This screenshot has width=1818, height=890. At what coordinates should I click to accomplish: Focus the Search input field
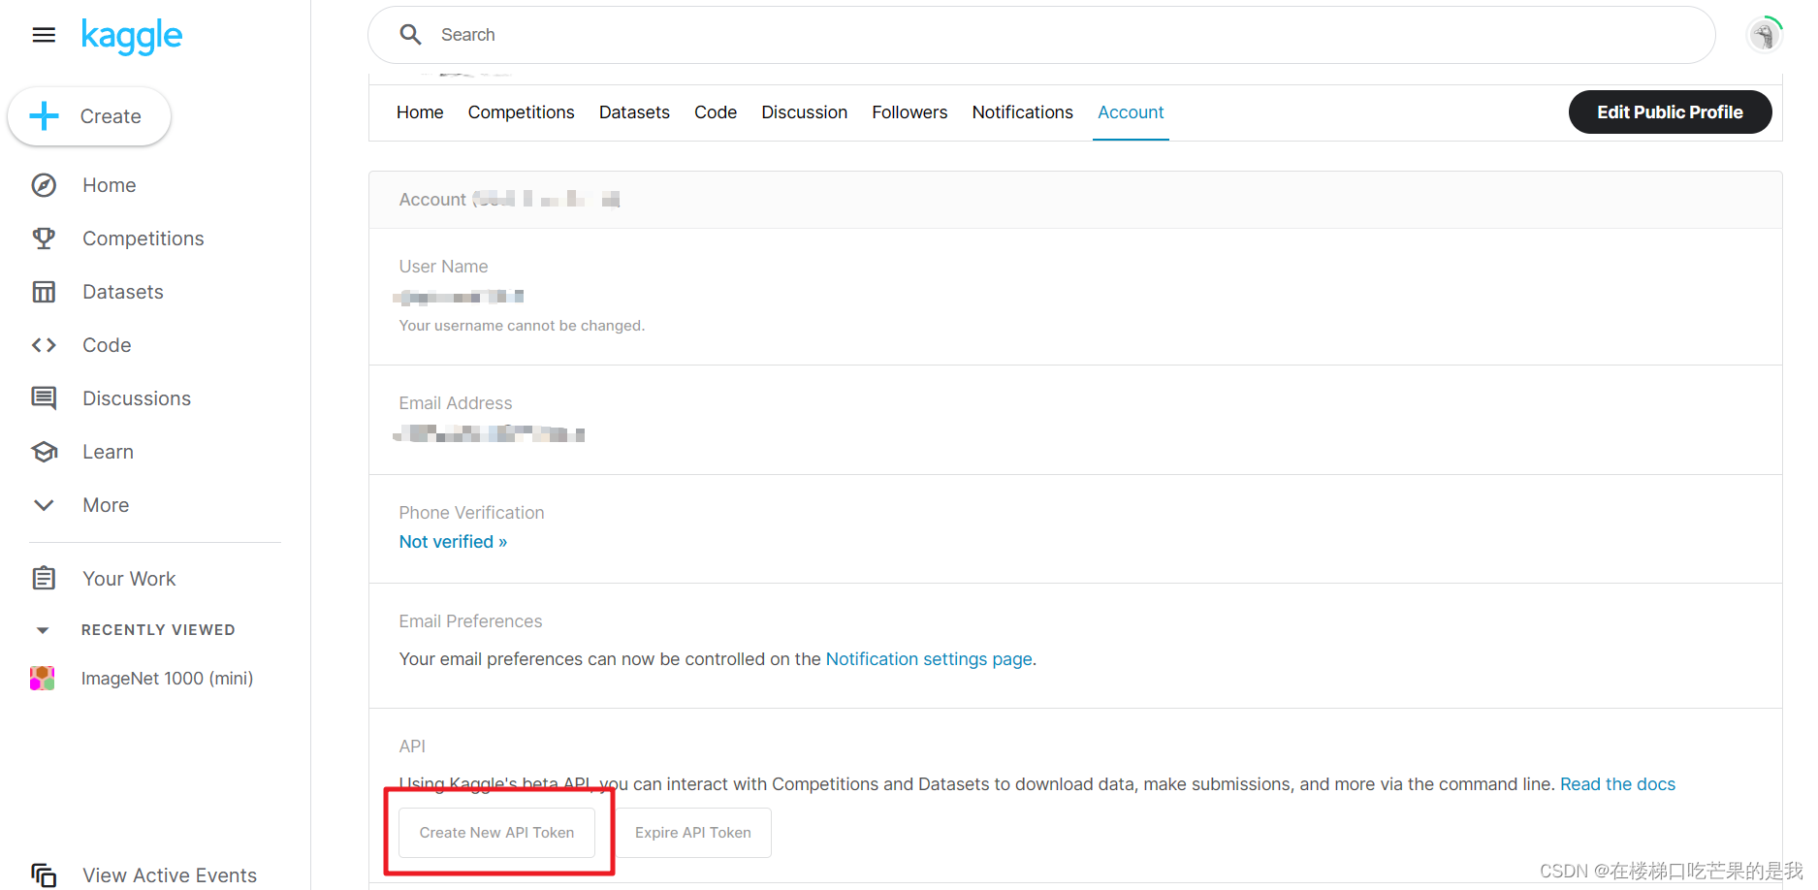coord(1041,35)
